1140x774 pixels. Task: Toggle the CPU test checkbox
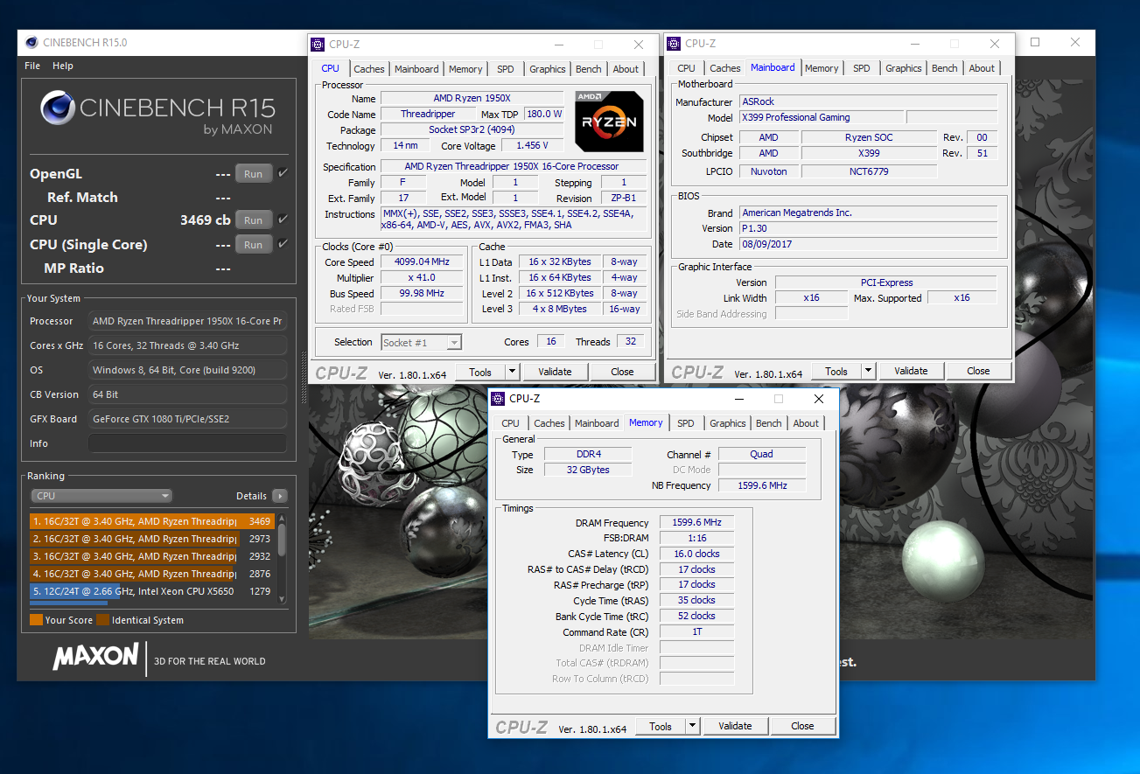(x=283, y=220)
